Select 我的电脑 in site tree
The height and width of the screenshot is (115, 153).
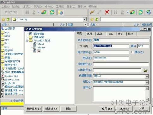[x=39, y=33]
